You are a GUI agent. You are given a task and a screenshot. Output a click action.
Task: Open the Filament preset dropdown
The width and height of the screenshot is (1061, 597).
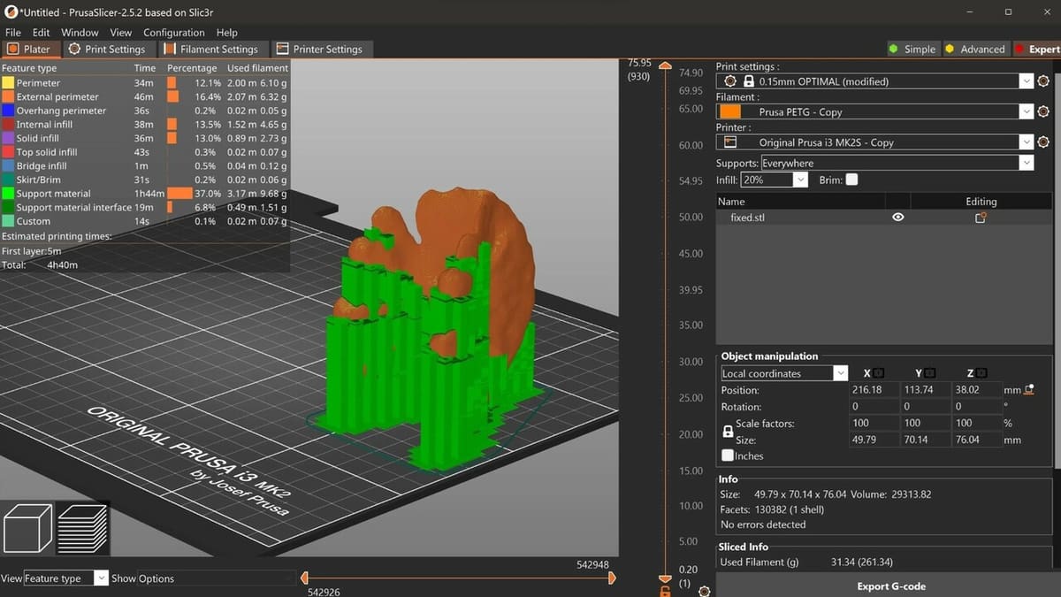[x=1026, y=112]
